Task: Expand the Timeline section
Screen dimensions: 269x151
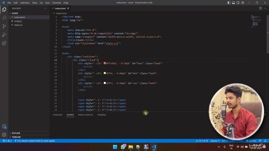Action: (x=29, y=137)
